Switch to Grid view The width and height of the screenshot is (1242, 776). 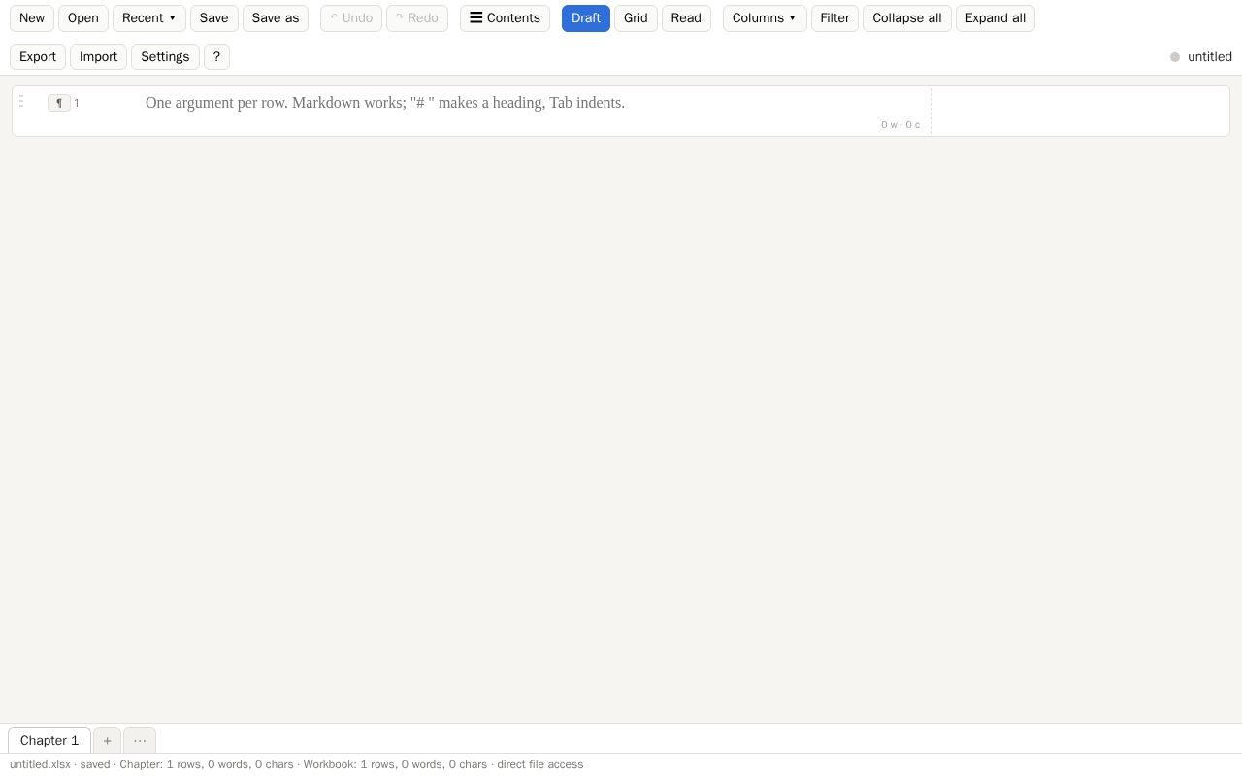pos(636,18)
